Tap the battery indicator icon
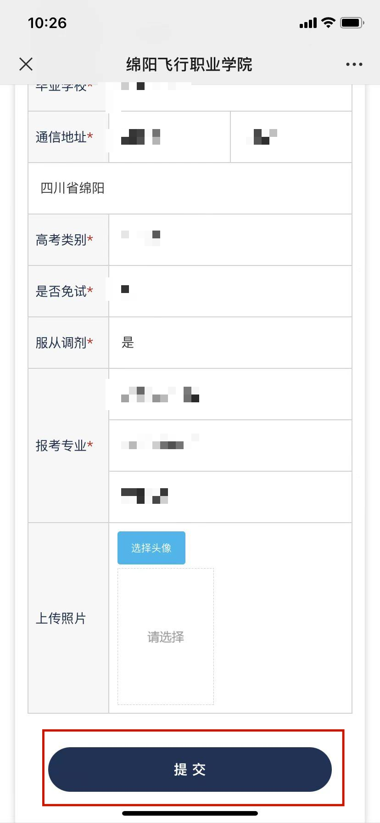Viewport: 380px width, 823px height. [352, 23]
